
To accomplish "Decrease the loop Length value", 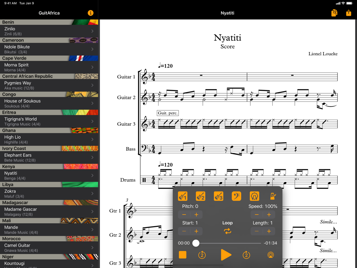I will pos(257,231).
